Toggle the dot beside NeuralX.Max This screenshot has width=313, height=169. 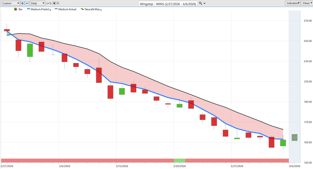[x=101, y=10]
